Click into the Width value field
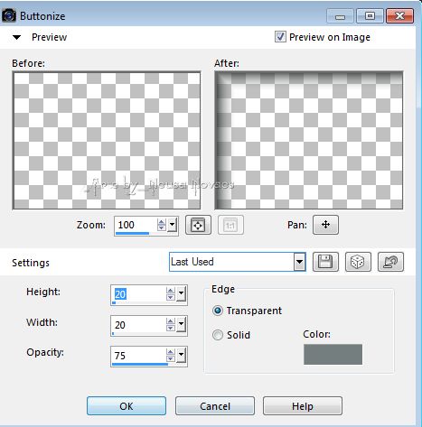The height and width of the screenshot is (427, 422). (x=138, y=325)
